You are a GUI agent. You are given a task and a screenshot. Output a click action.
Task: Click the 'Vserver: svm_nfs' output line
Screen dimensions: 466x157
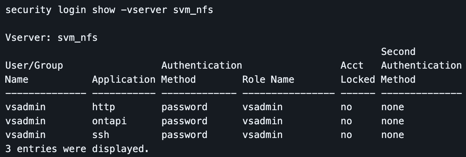[51, 38]
